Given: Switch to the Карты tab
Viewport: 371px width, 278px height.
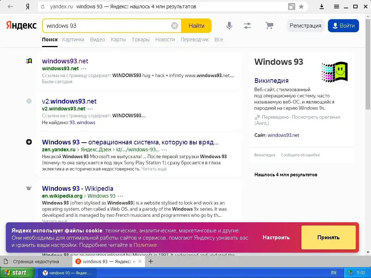Looking at the screenshot, I should 118,39.
